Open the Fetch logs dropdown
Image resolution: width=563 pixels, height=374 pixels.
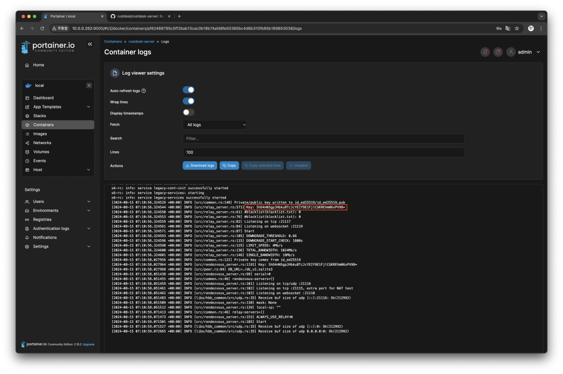pos(214,124)
